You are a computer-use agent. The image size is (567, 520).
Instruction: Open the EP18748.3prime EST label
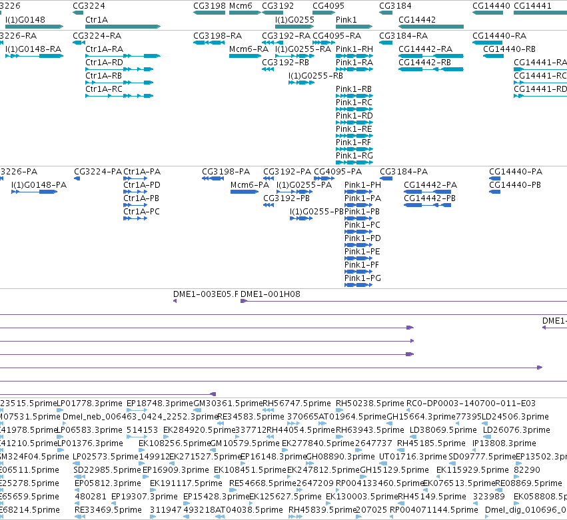(x=160, y=403)
